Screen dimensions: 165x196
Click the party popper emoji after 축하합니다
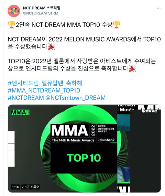tap(132, 68)
